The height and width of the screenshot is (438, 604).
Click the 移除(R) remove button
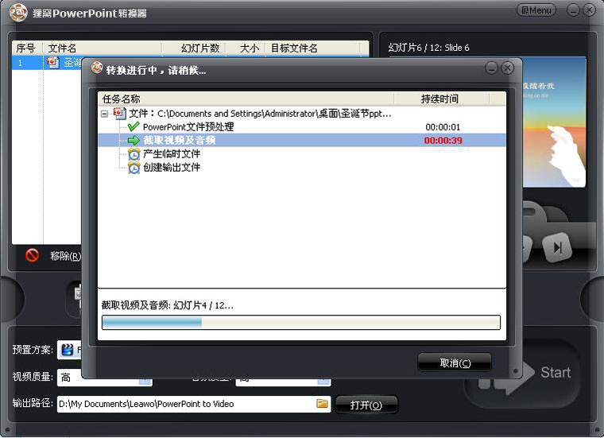(x=65, y=256)
